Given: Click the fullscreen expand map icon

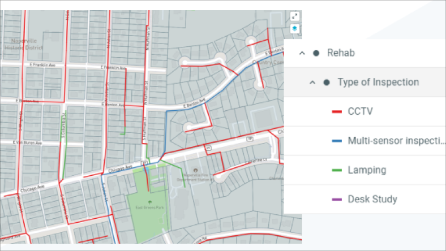Looking at the screenshot, I should pos(295,16).
